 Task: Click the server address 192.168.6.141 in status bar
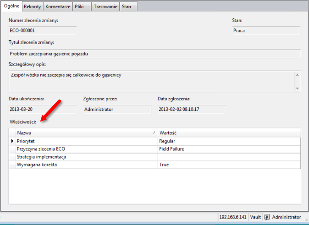tap(233, 217)
